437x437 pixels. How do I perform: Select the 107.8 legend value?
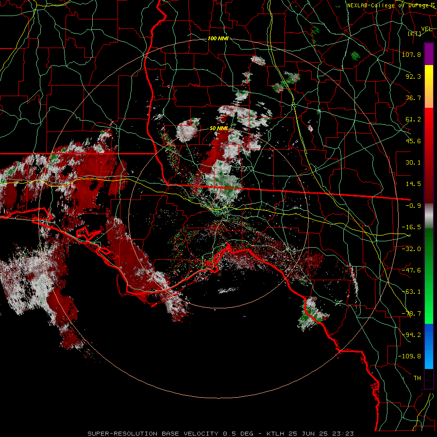pyautogui.click(x=411, y=54)
